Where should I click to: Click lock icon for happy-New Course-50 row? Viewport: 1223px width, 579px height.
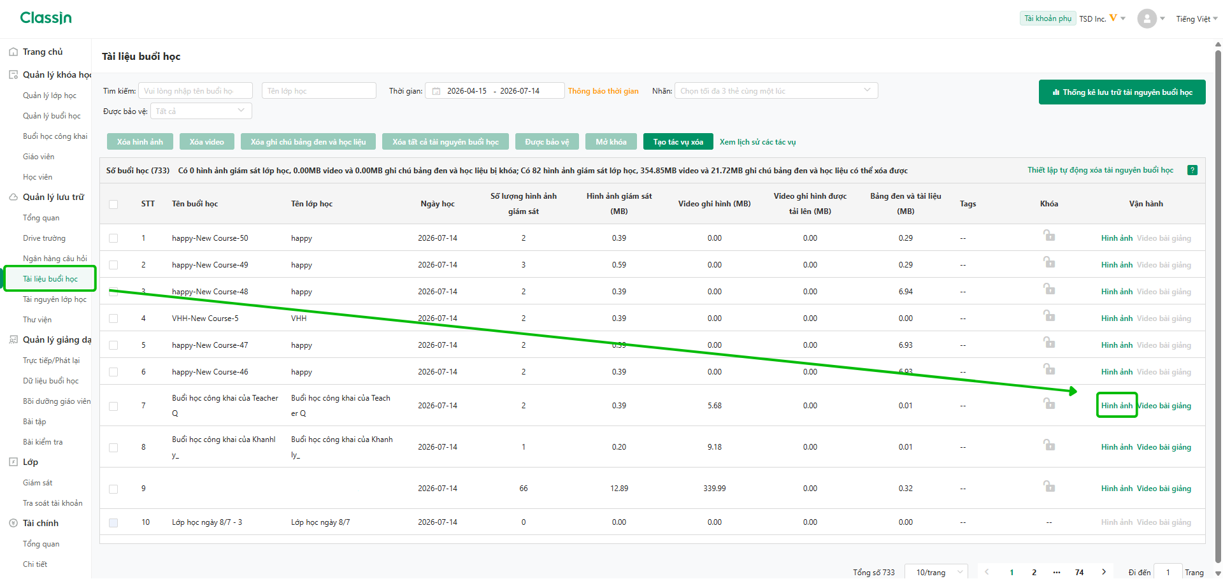[x=1049, y=236]
